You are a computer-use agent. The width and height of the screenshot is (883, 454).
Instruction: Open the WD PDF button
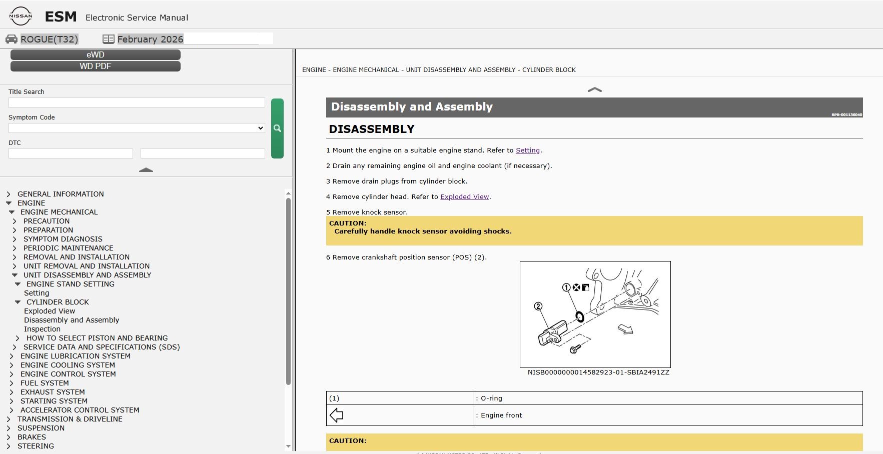(96, 66)
